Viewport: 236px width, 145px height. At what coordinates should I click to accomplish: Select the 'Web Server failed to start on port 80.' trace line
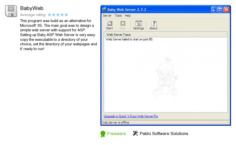(129, 39)
